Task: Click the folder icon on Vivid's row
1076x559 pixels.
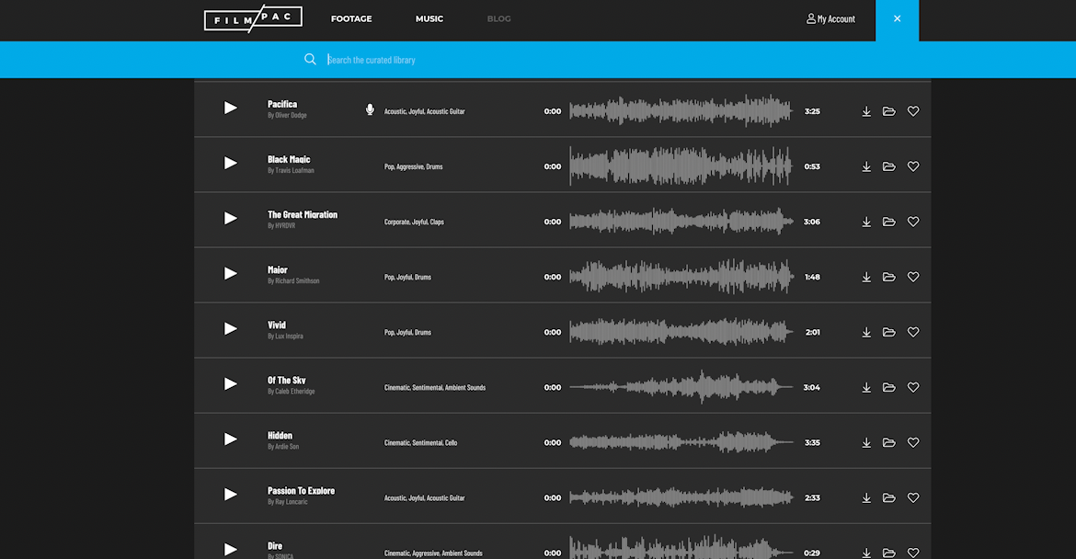Action: 888,332
